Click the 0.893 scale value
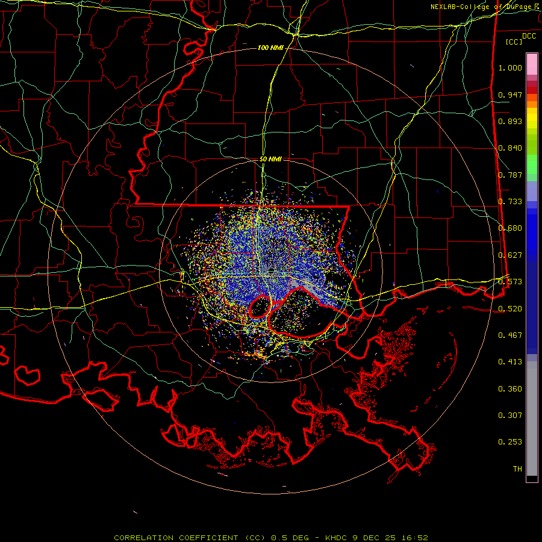542x542 pixels. click(510, 121)
